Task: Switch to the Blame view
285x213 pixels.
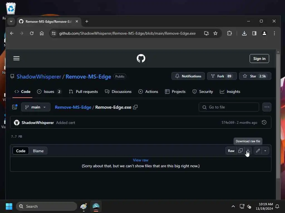Action: [x=38, y=151]
